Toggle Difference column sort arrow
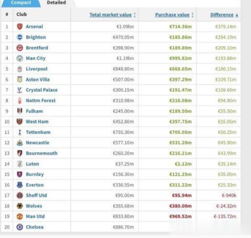 237,15
